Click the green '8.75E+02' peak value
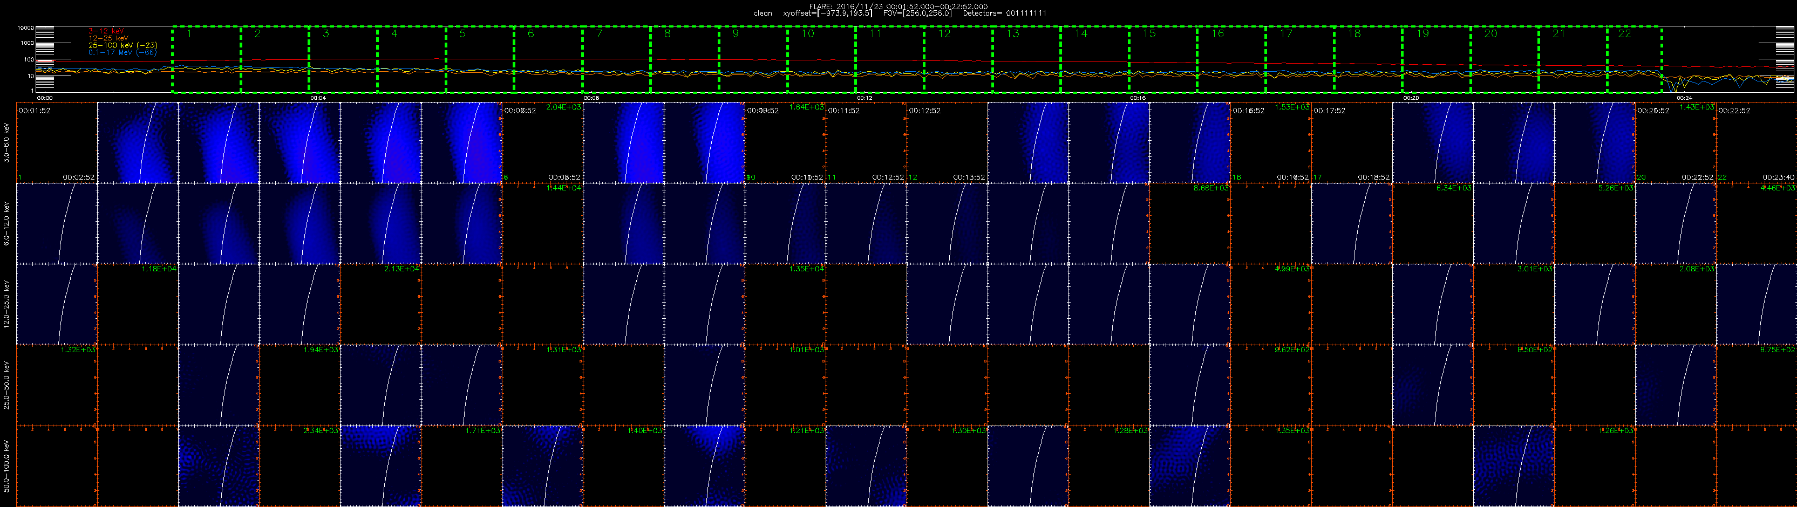The image size is (1797, 507). coord(1778,350)
